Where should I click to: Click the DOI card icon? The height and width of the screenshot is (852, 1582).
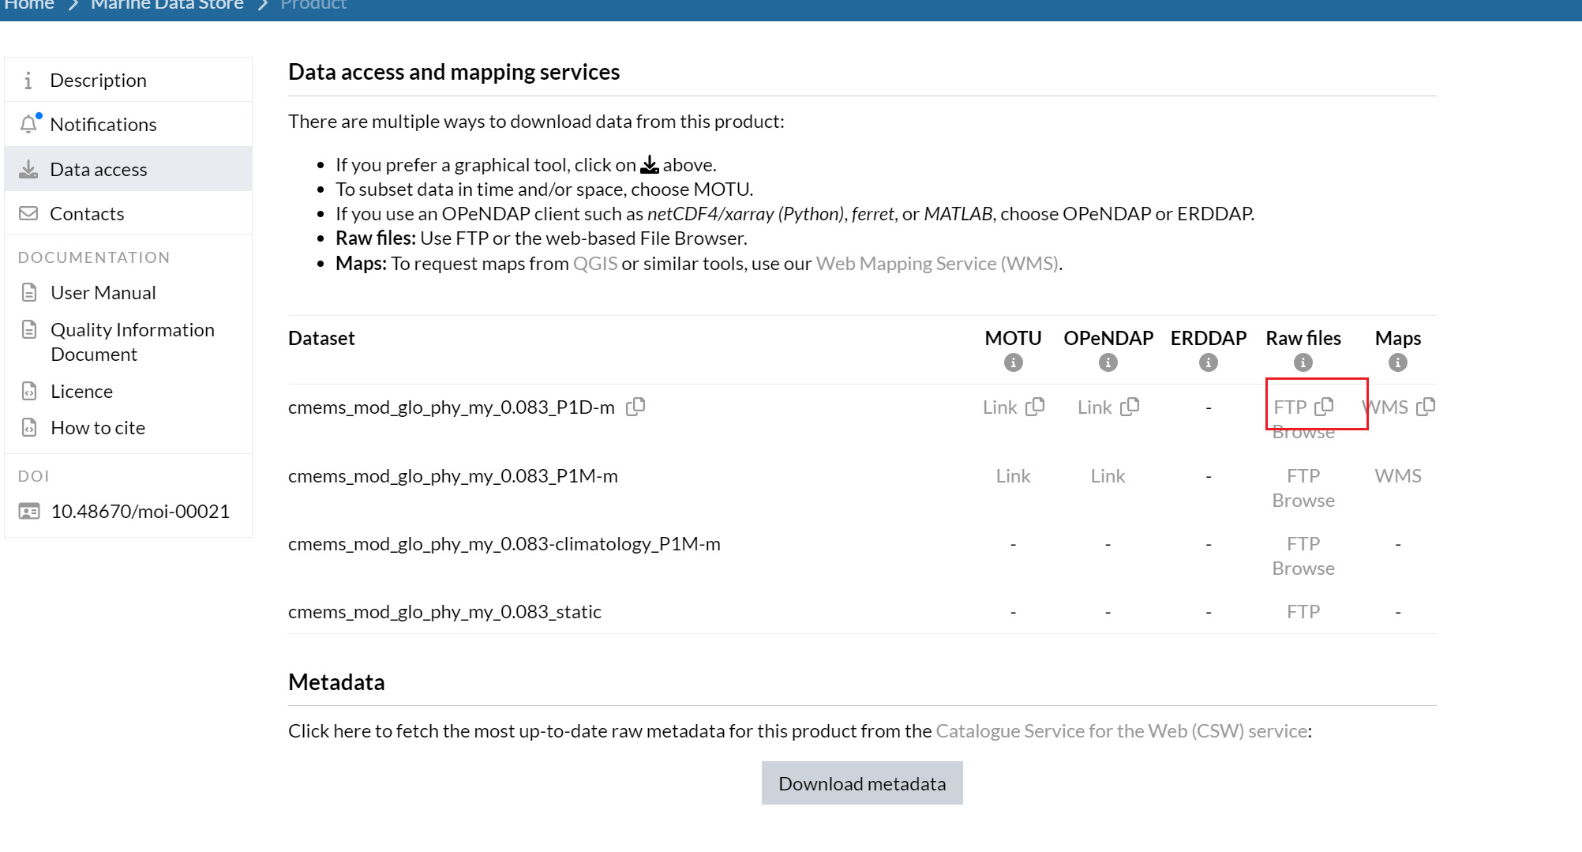coord(29,512)
